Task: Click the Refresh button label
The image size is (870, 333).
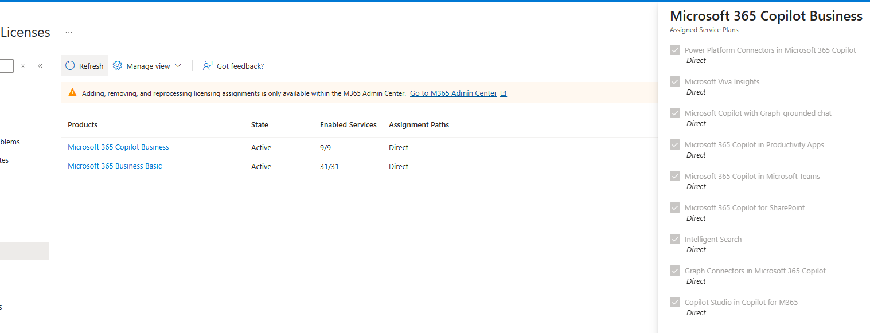Action: click(91, 66)
